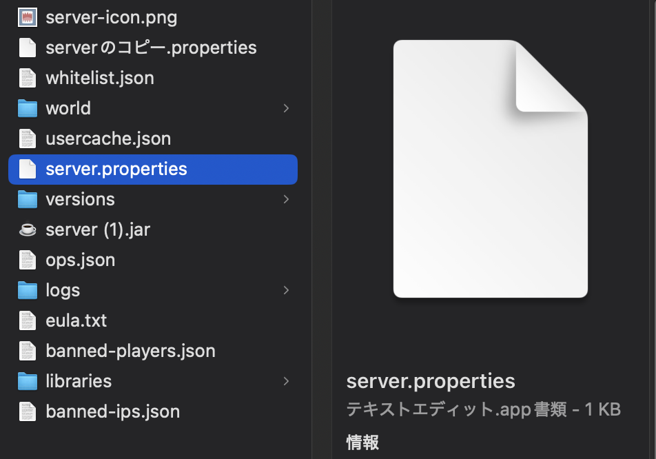The width and height of the screenshot is (656, 459).
Task: Expand the logs folder chevron
Action: coord(286,290)
